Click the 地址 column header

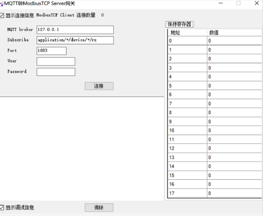click(187, 33)
